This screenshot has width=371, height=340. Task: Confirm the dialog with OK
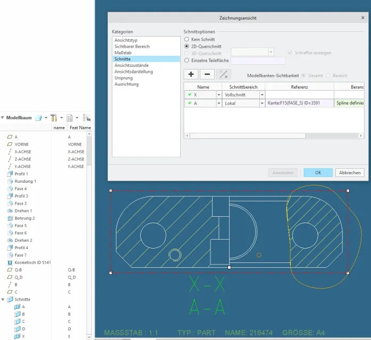point(318,173)
